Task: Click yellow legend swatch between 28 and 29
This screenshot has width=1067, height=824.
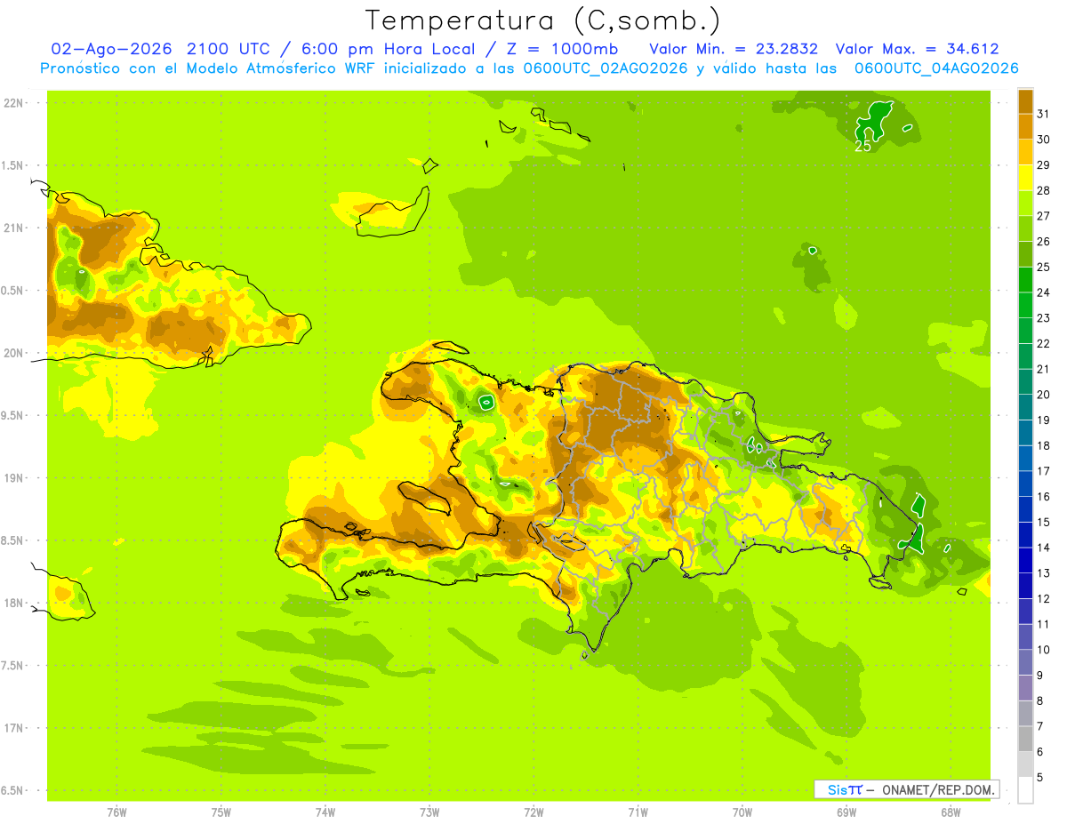Action: click(x=1025, y=177)
